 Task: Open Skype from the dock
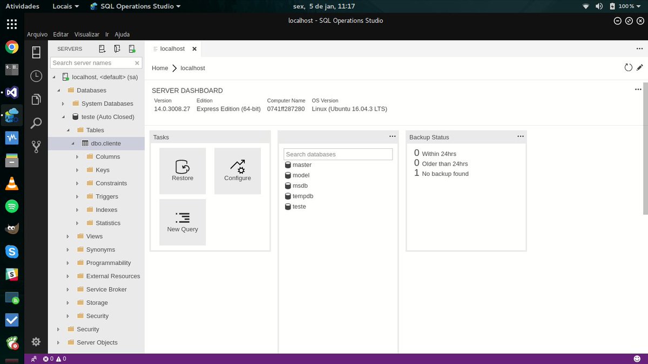point(12,251)
